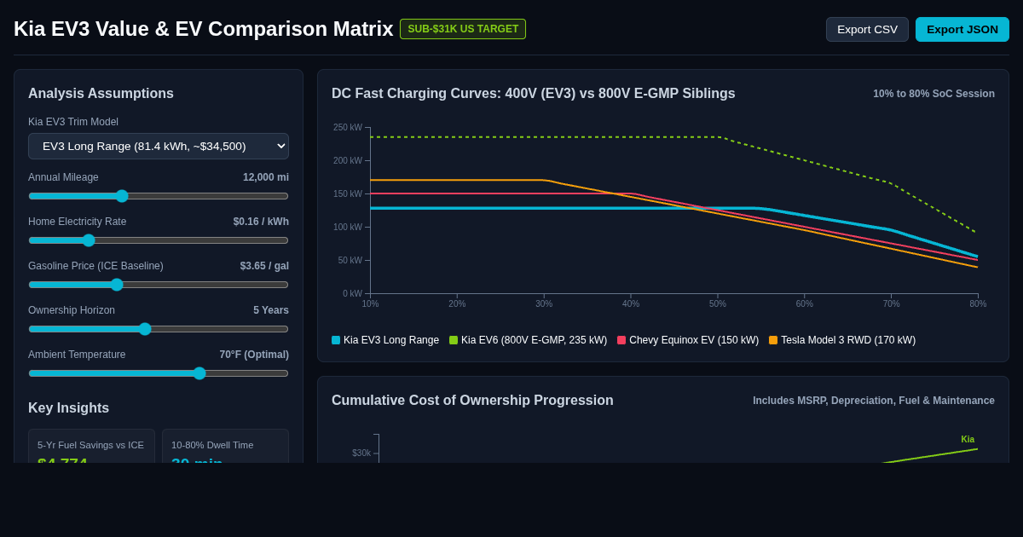Click the Chevy Equinox EV legend swatch
The height and width of the screenshot is (537, 1023).
pos(621,340)
